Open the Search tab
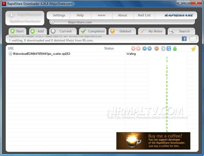Screen dimensions: 204x156 181,31
